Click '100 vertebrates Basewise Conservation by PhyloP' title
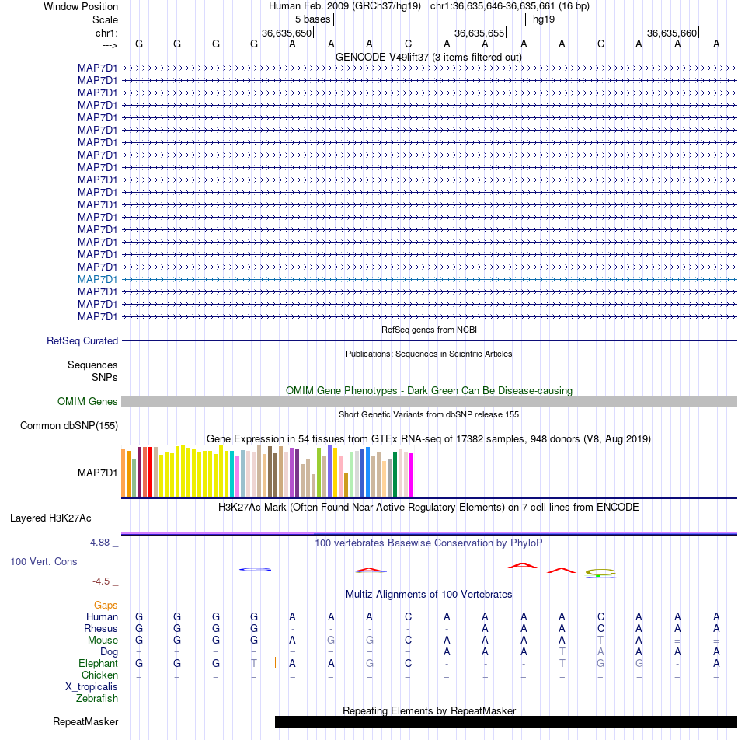The width and height of the screenshot is (738, 740). coord(429,543)
